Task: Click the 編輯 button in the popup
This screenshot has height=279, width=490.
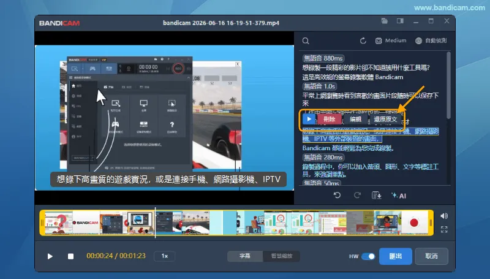Action: tap(355, 119)
